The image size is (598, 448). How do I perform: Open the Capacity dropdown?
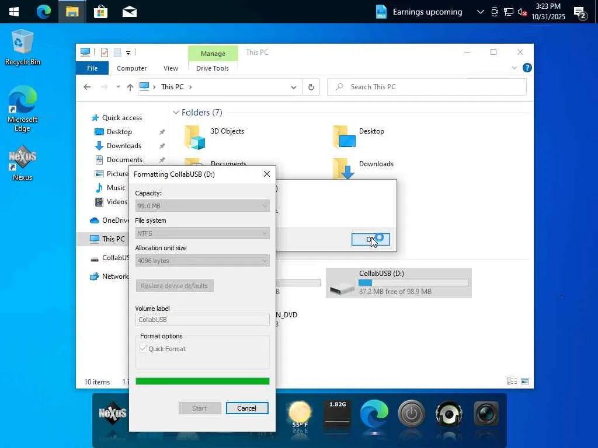coord(203,206)
